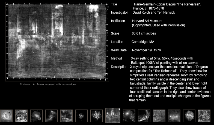Click the investigator names "David Kolch and Teri Hensick"
214x125 pixels.
pos(154,12)
